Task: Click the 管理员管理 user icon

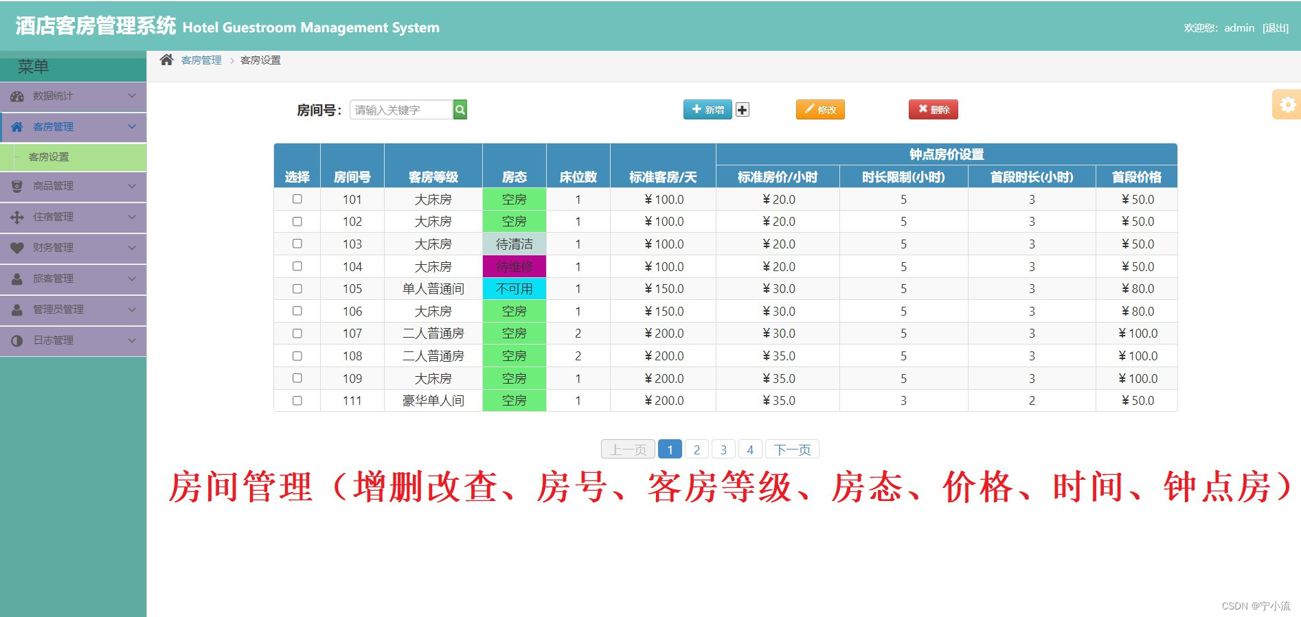Action: pyautogui.click(x=17, y=310)
